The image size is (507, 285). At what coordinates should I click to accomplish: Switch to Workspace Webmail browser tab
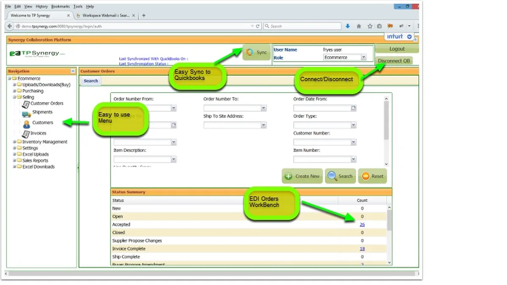point(106,15)
